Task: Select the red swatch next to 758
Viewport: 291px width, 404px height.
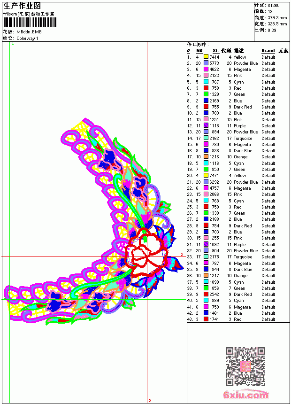Action: pos(206,88)
